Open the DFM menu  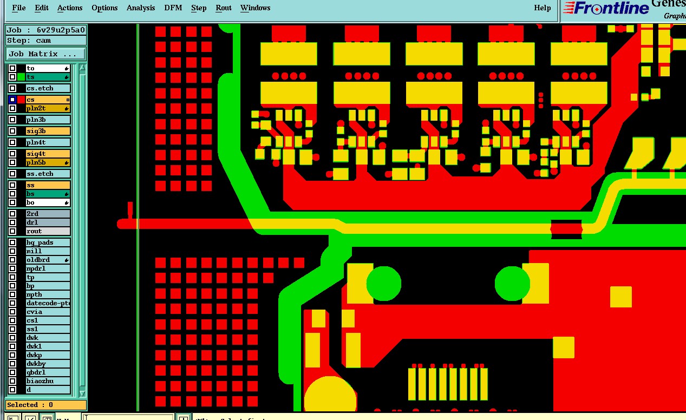point(173,8)
